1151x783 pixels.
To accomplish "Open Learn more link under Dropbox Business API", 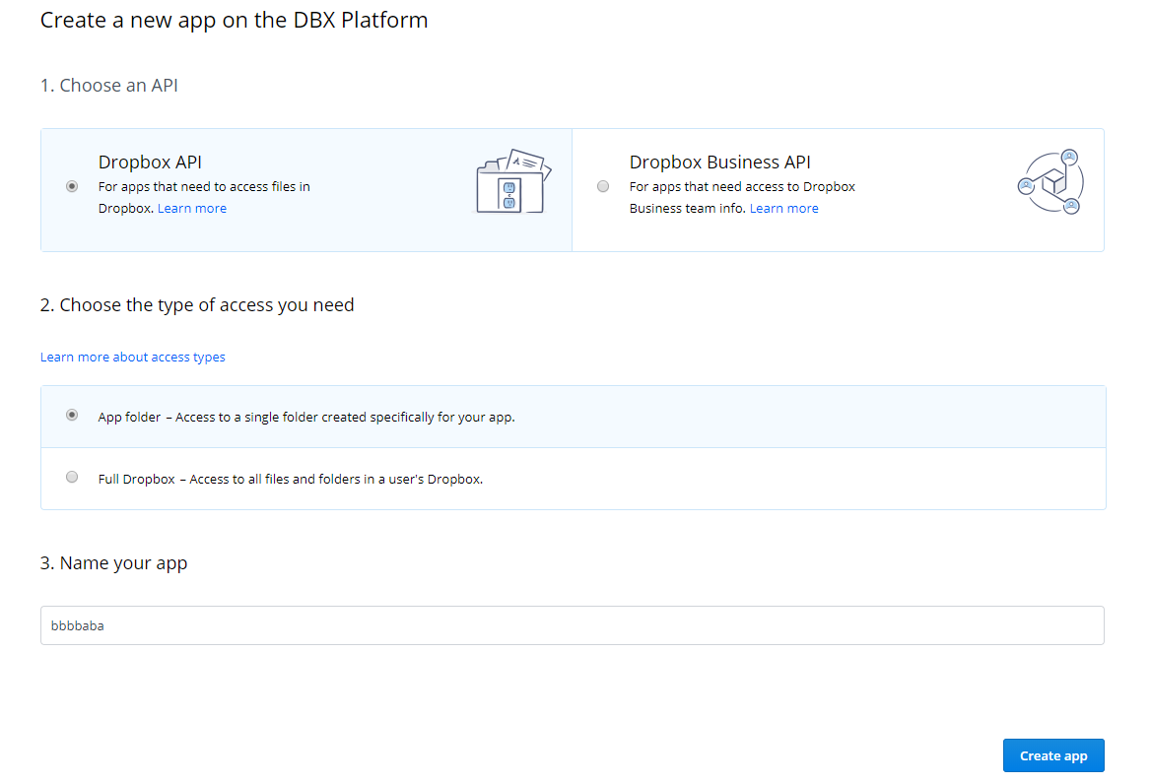I will coord(783,209).
